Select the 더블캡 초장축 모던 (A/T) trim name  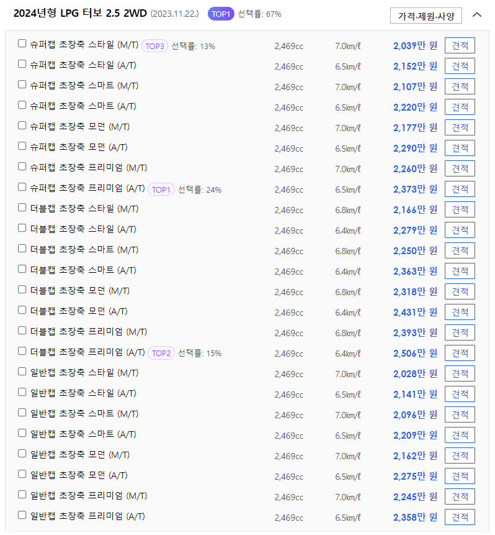click(79, 311)
